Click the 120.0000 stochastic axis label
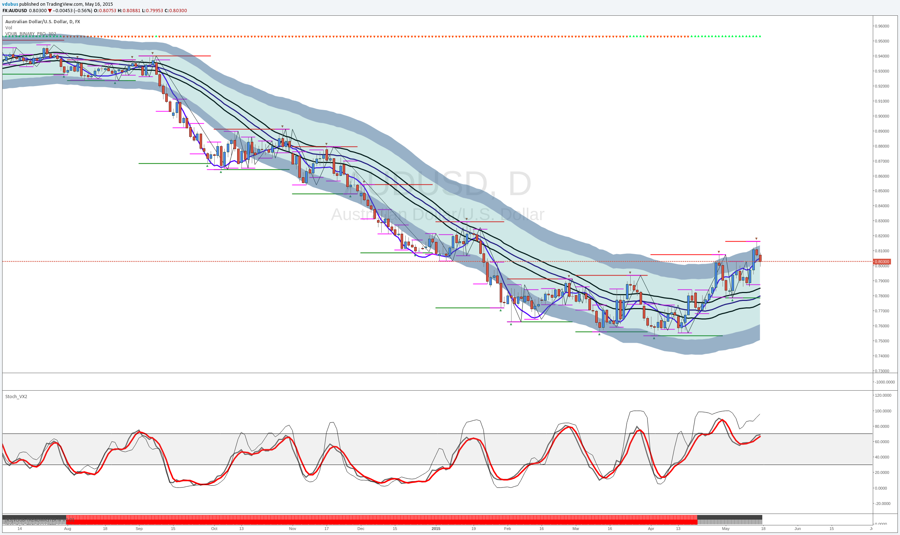 [x=884, y=396]
